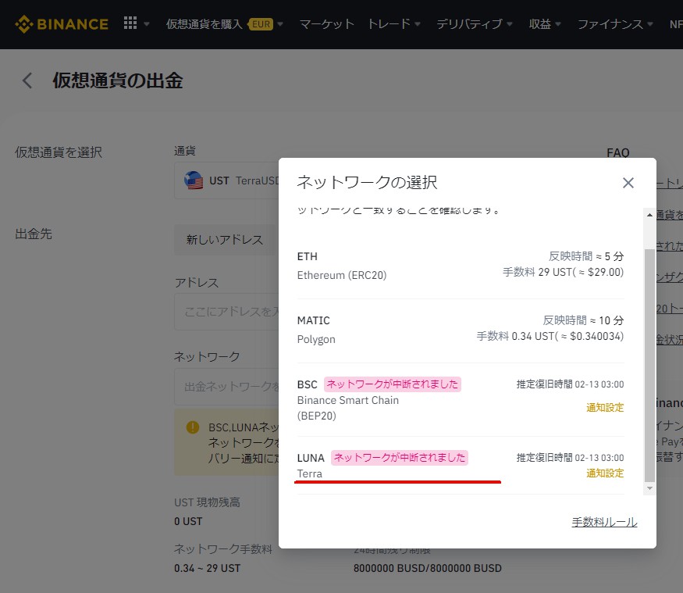This screenshot has height=593, width=683.
Task: Click 通知設定 for the BSC network
Action: (x=605, y=408)
